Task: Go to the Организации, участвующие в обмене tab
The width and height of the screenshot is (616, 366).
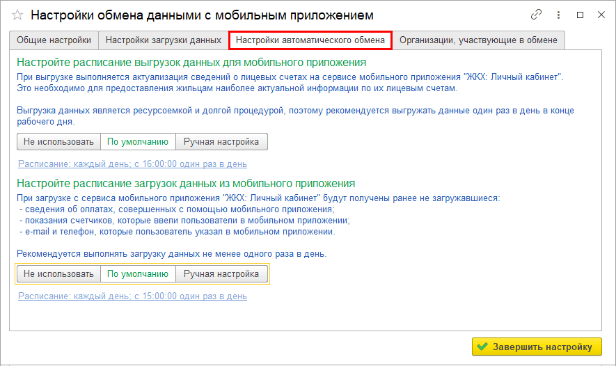Action: [478, 40]
